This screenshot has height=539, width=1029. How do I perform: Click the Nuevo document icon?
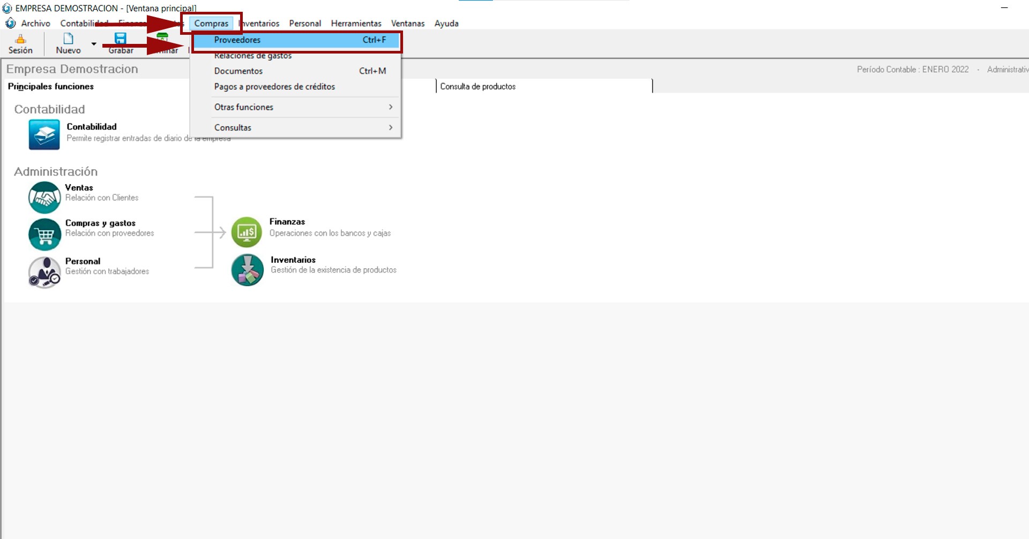68,39
